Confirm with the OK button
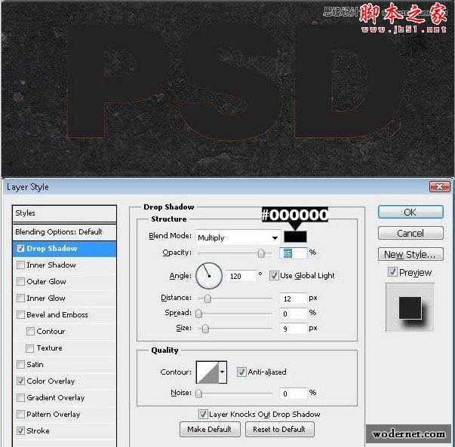The width and height of the screenshot is (455, 447). pyautogui.click(x=410, y=213)
